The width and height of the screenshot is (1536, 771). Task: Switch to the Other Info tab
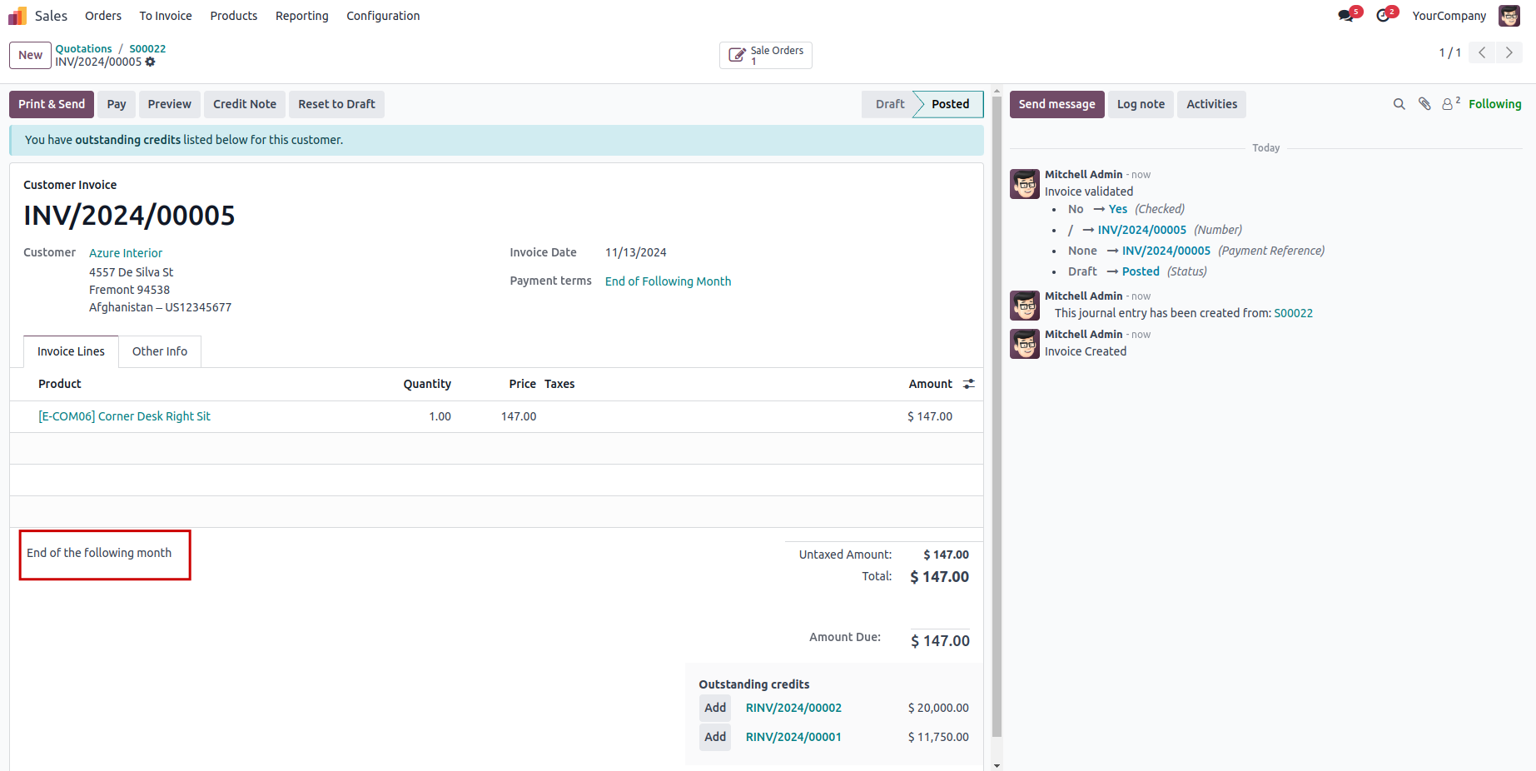point(160,351)
